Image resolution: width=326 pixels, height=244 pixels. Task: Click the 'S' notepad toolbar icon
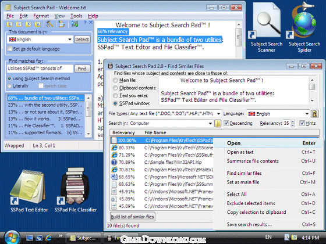28,24
